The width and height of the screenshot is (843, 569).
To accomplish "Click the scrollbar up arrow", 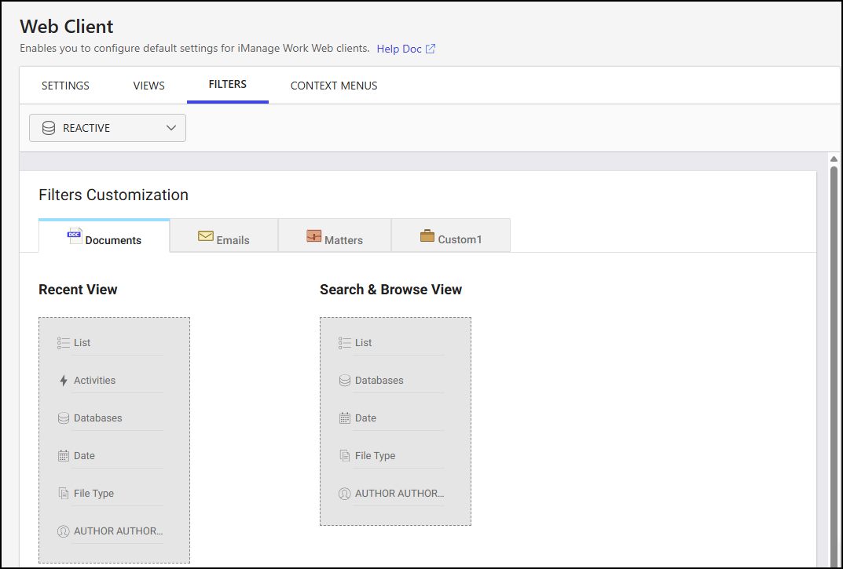I will click(x=834, y=159).
